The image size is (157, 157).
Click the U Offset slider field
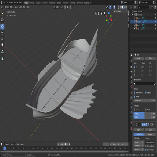click(x=144, y=114)
